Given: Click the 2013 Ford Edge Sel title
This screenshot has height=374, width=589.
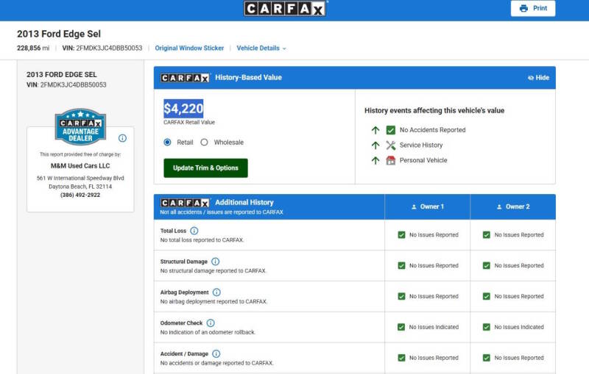Looking at the screenshot, I should tap(59, 34).
